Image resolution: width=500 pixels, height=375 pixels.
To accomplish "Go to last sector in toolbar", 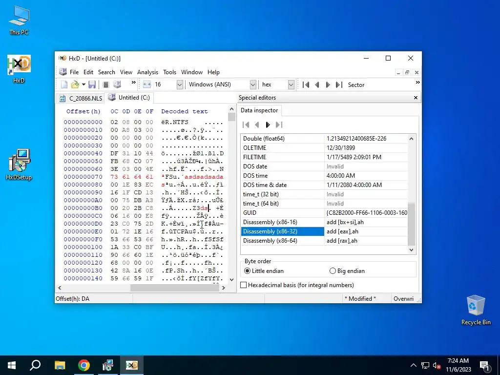I will 339,85.
